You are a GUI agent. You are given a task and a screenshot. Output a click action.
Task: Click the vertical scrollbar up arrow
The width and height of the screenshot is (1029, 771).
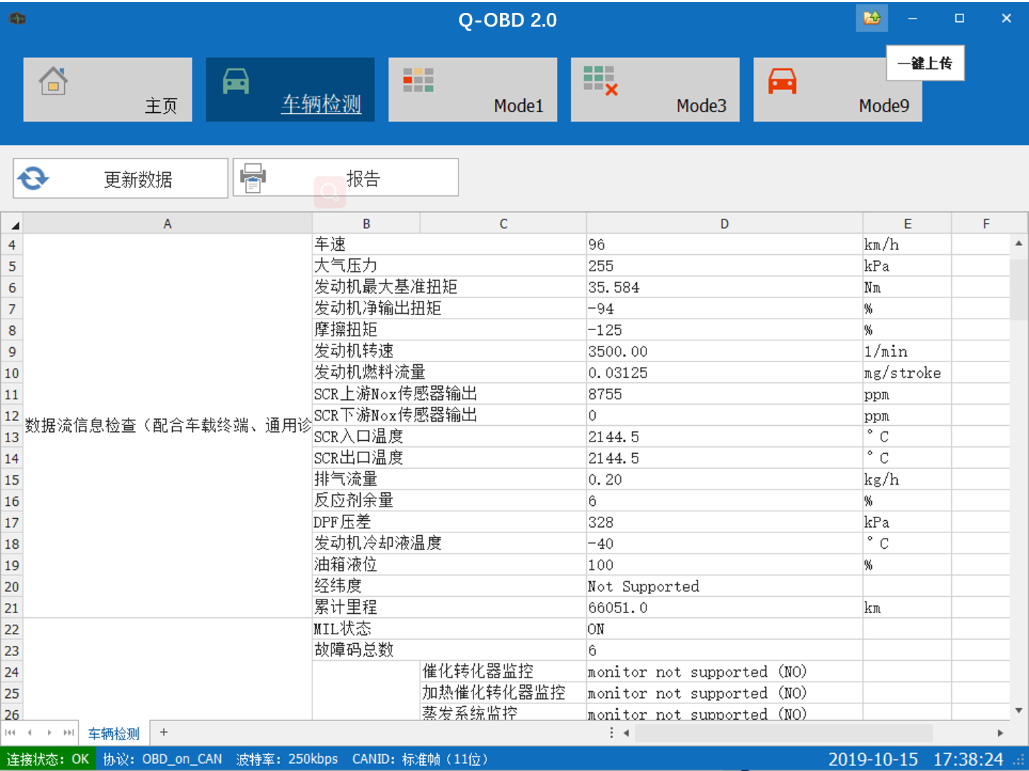point(1019,243)
